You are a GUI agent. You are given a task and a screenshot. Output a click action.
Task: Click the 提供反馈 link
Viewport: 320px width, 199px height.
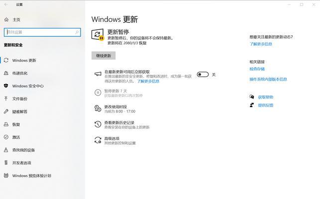pos(266,105)
